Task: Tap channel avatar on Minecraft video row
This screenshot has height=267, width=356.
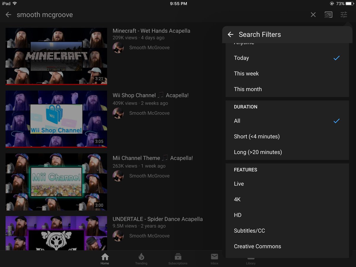Action: tap(118, 47)
